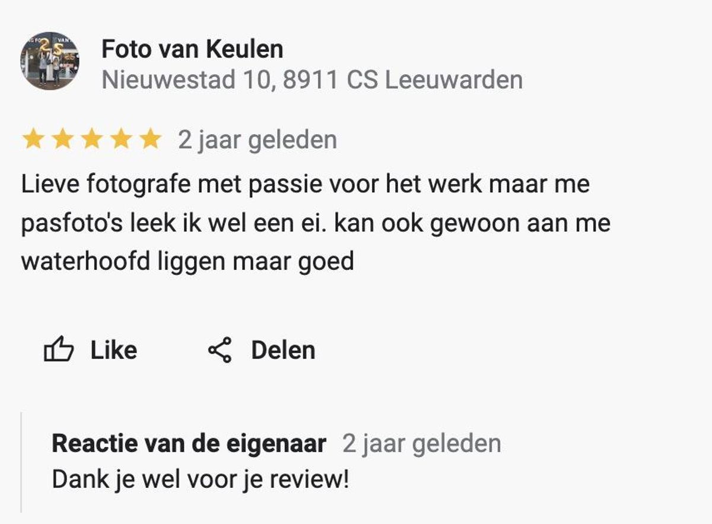Click the 'Dank je wel voor je review!' reply
The height and width of the screenshot is (524, 712).
201,479
